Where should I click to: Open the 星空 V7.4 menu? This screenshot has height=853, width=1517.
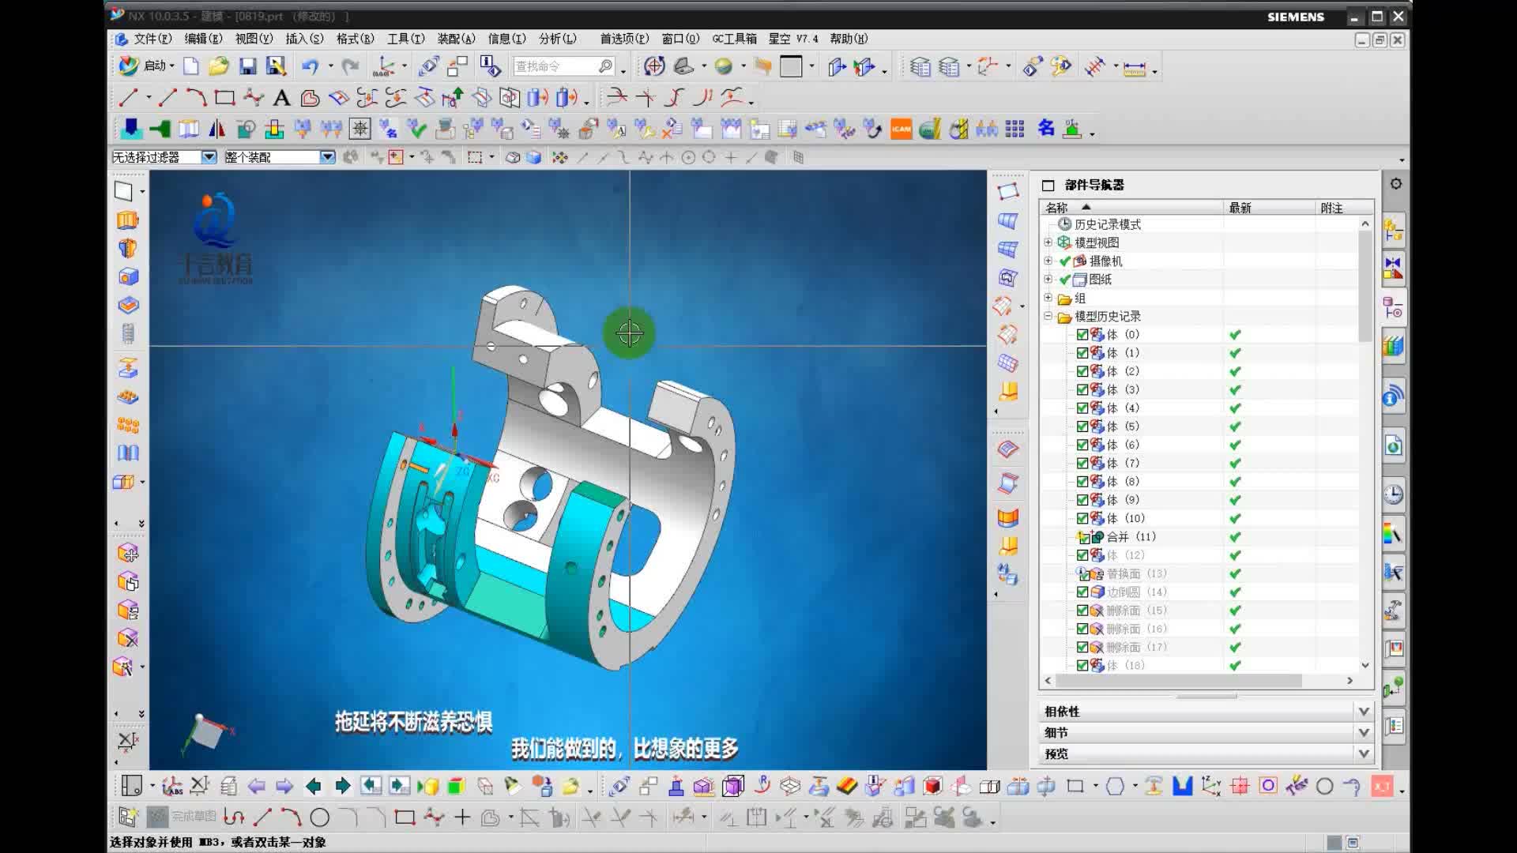pos(793,39)
